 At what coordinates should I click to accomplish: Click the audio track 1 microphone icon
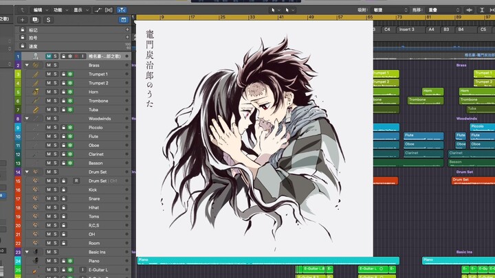36,56
